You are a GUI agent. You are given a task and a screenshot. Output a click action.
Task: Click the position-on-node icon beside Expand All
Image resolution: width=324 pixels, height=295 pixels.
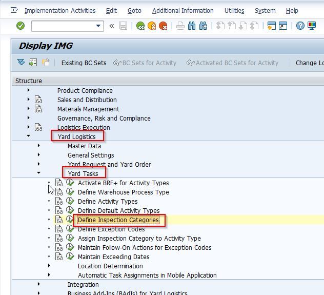[33, 62]
